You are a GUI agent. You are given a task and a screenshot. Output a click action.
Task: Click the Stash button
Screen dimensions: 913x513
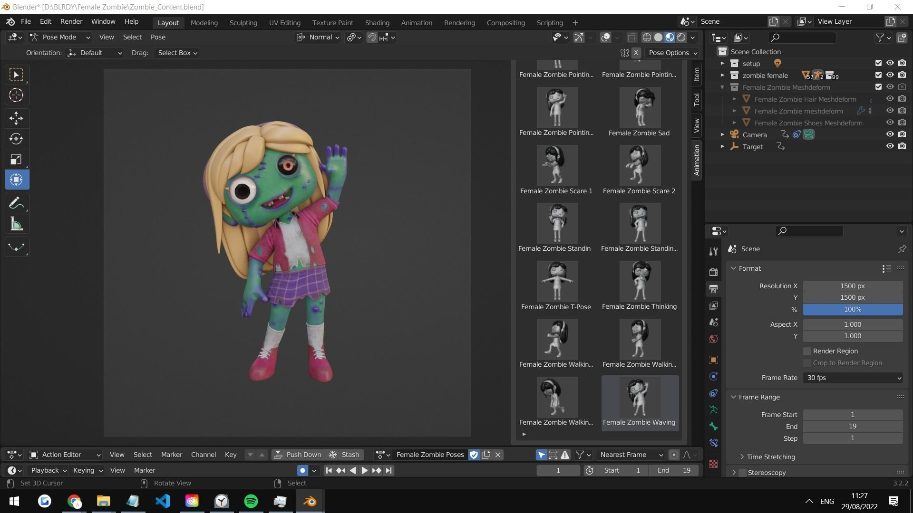(x=345, y=455)
